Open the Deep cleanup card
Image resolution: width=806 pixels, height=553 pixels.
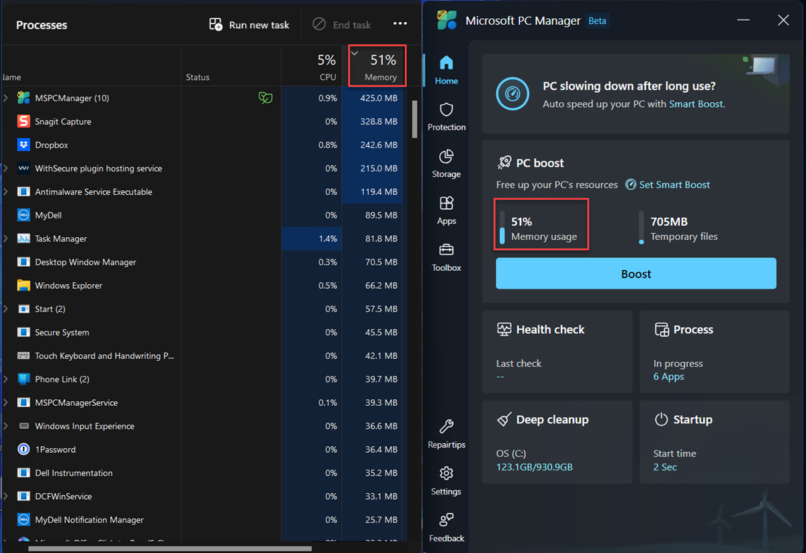pyautogui.click(x=557, y=441)
